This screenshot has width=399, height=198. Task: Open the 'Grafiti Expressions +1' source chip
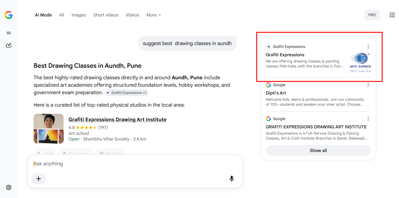126,93
